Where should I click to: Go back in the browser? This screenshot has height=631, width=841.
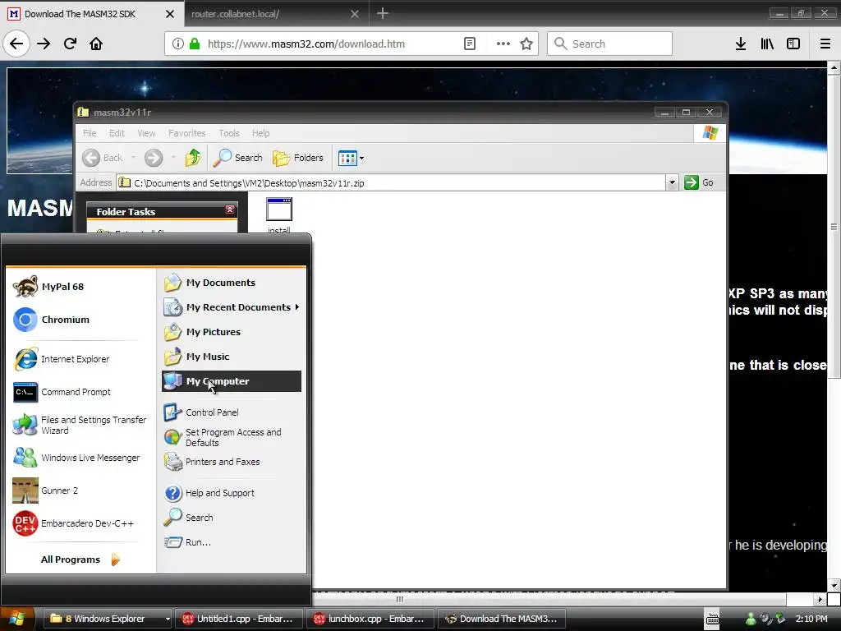coord(16,44)
